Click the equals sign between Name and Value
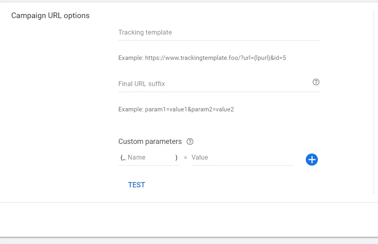 (186, 158)
